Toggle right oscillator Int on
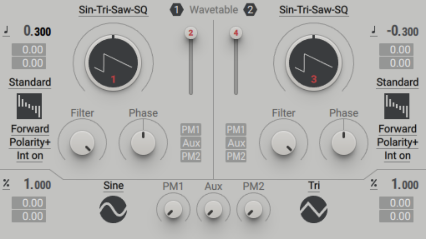Screen dimensions: 426x239 [397, 156]
